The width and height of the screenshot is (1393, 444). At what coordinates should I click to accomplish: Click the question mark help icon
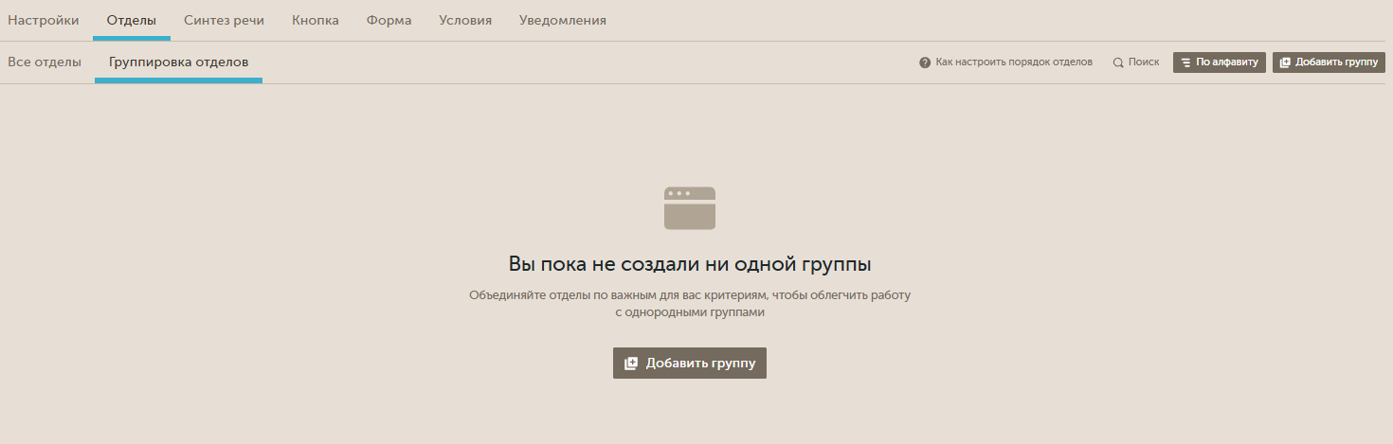click(925, 62)
